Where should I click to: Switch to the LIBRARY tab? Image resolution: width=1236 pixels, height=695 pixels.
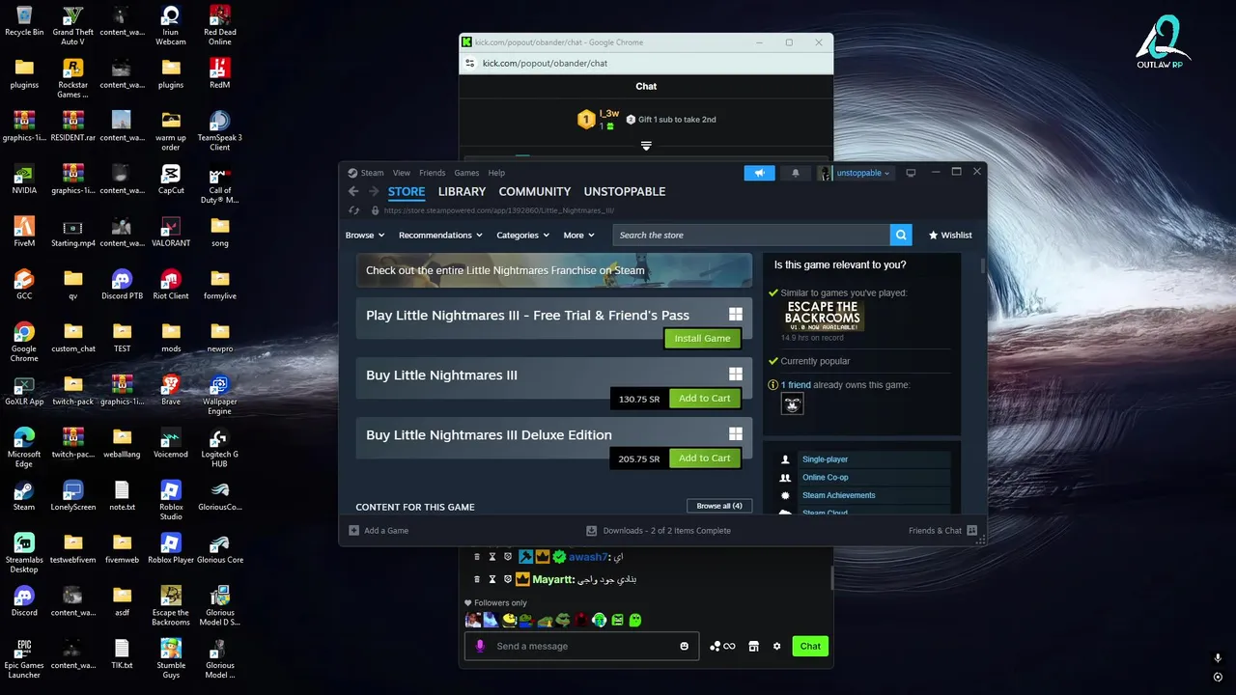(x=462, y=192)
